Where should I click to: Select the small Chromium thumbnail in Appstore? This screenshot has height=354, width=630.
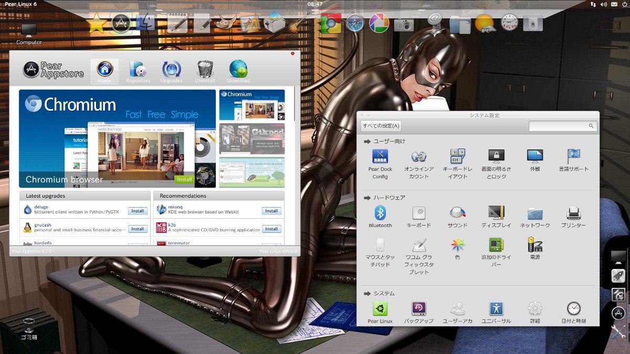(252, 105)
